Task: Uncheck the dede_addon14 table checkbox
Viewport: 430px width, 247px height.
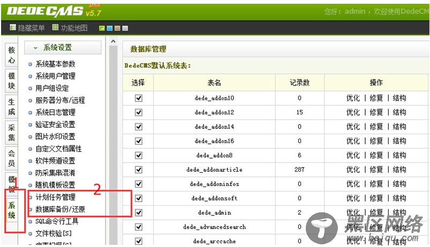Action: [139, 127]
